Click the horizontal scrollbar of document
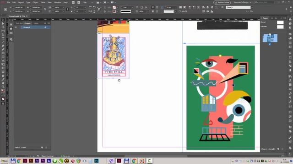Image resolution: width=293 pixels, height=164 pixels. (156, 156)
